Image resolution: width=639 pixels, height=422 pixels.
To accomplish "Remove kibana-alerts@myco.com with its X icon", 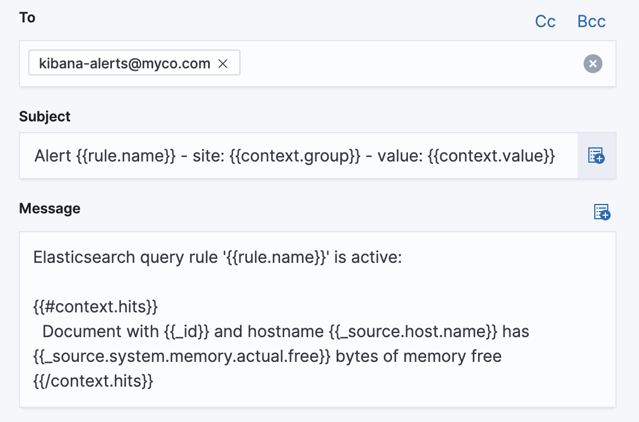I will click(x=223, y=62).
